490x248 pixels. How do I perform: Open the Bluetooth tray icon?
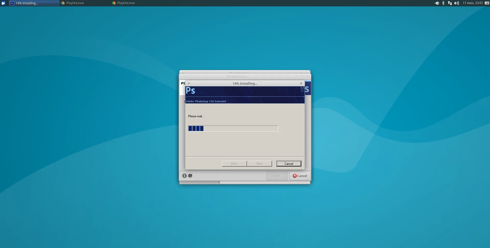443,3
